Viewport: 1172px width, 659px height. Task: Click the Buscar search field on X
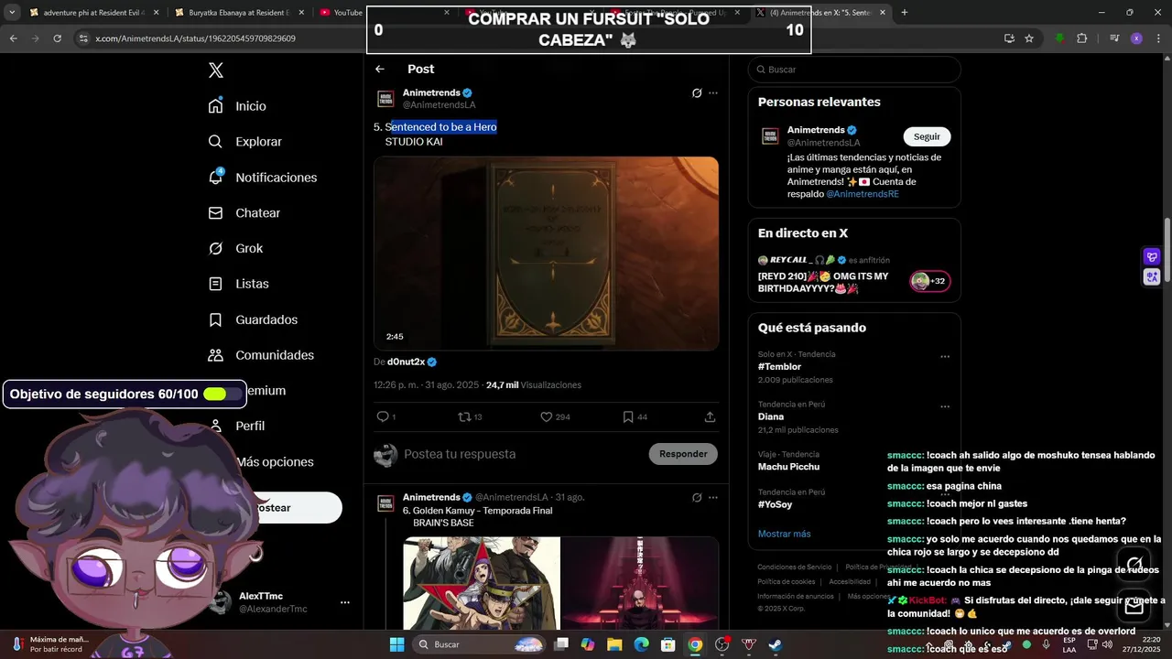click(x=854, y=70)
